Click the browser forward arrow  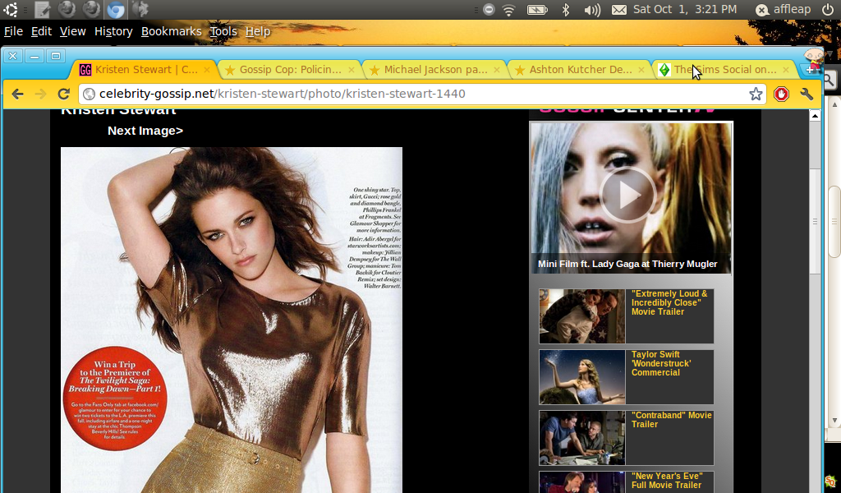[x=41, y=94]
